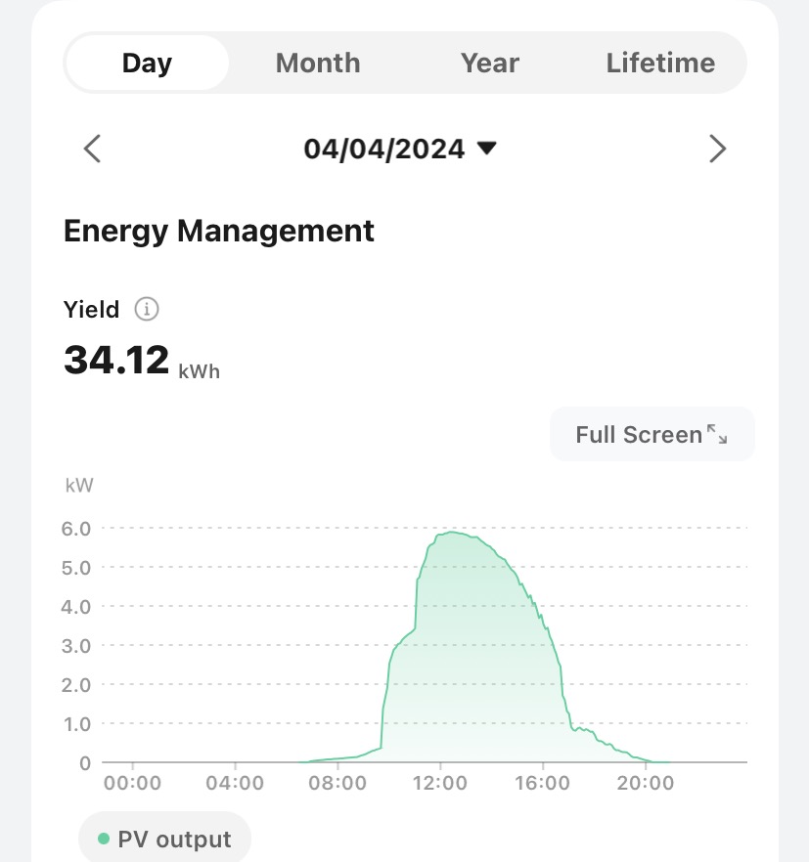This screenshot has height=862, width=809.
Task: Click the 12:00 x-axis label
Action: coord(440,783)
